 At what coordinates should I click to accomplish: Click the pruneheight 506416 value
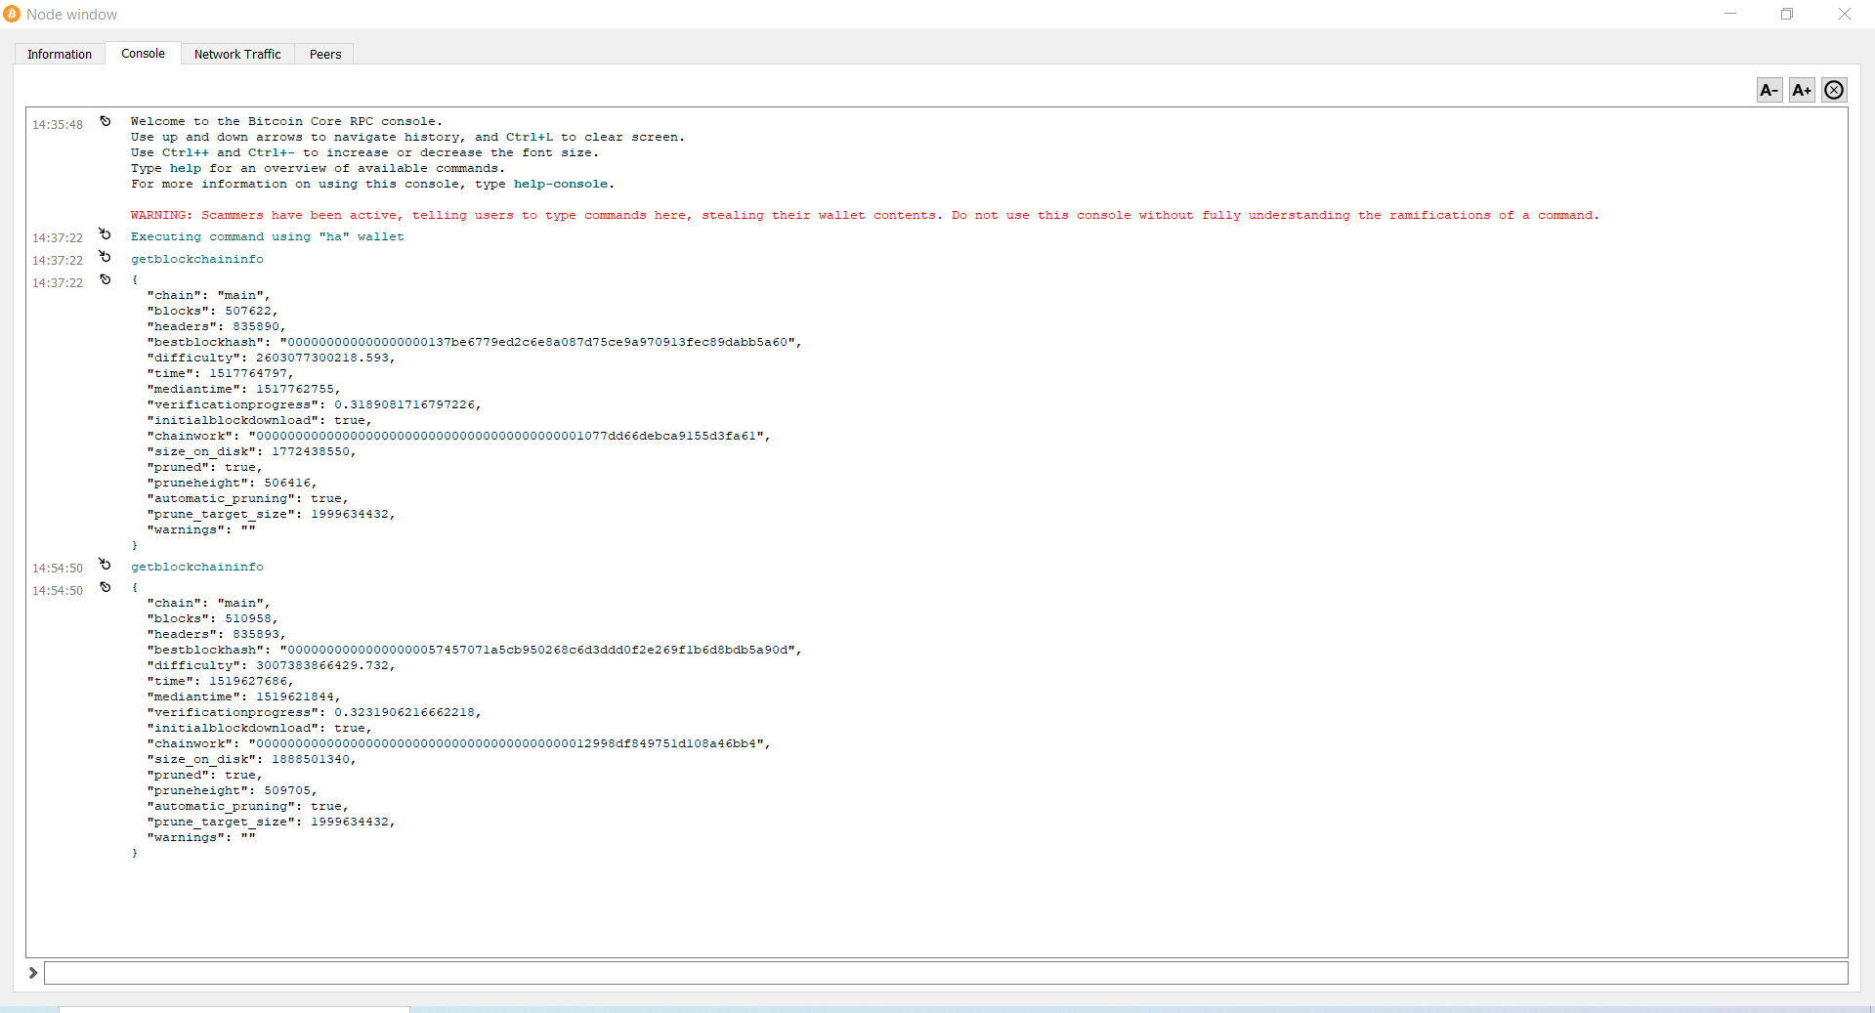(x=287, y=483)
